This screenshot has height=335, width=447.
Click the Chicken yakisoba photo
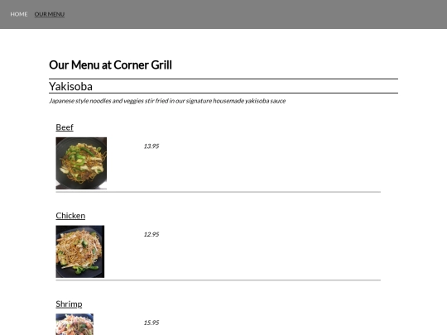[x=80, y=251]
